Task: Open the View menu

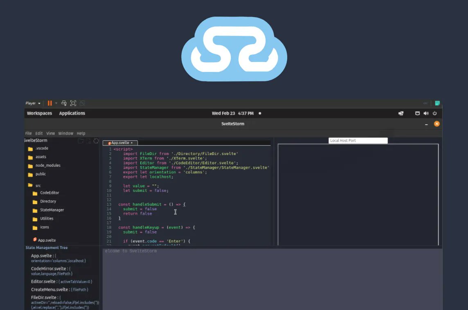Action: [50, 133]
